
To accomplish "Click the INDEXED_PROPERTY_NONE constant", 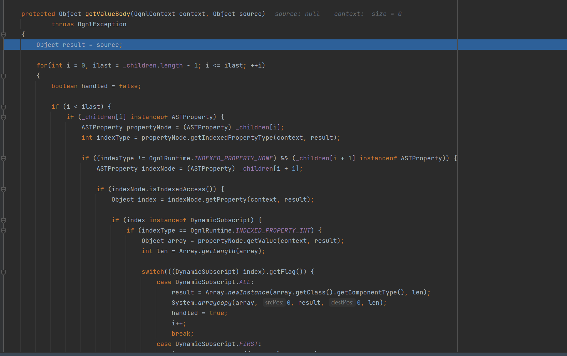I will (234, 158).
